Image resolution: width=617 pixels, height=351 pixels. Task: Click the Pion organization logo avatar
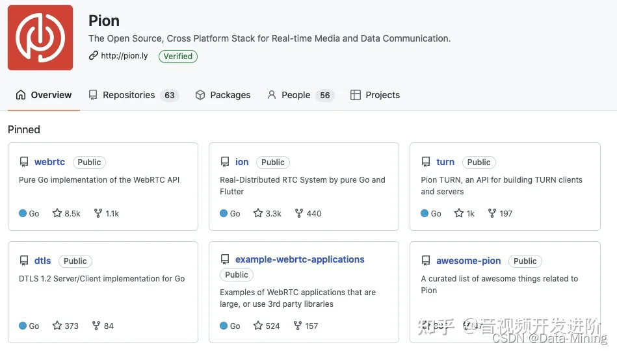[40, 38]
